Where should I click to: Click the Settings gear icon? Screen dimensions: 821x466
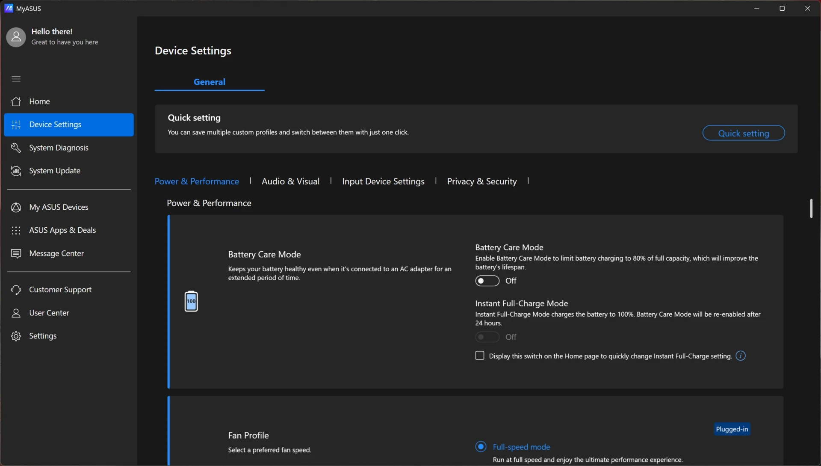pyautogui.click(x=16, y=336)
